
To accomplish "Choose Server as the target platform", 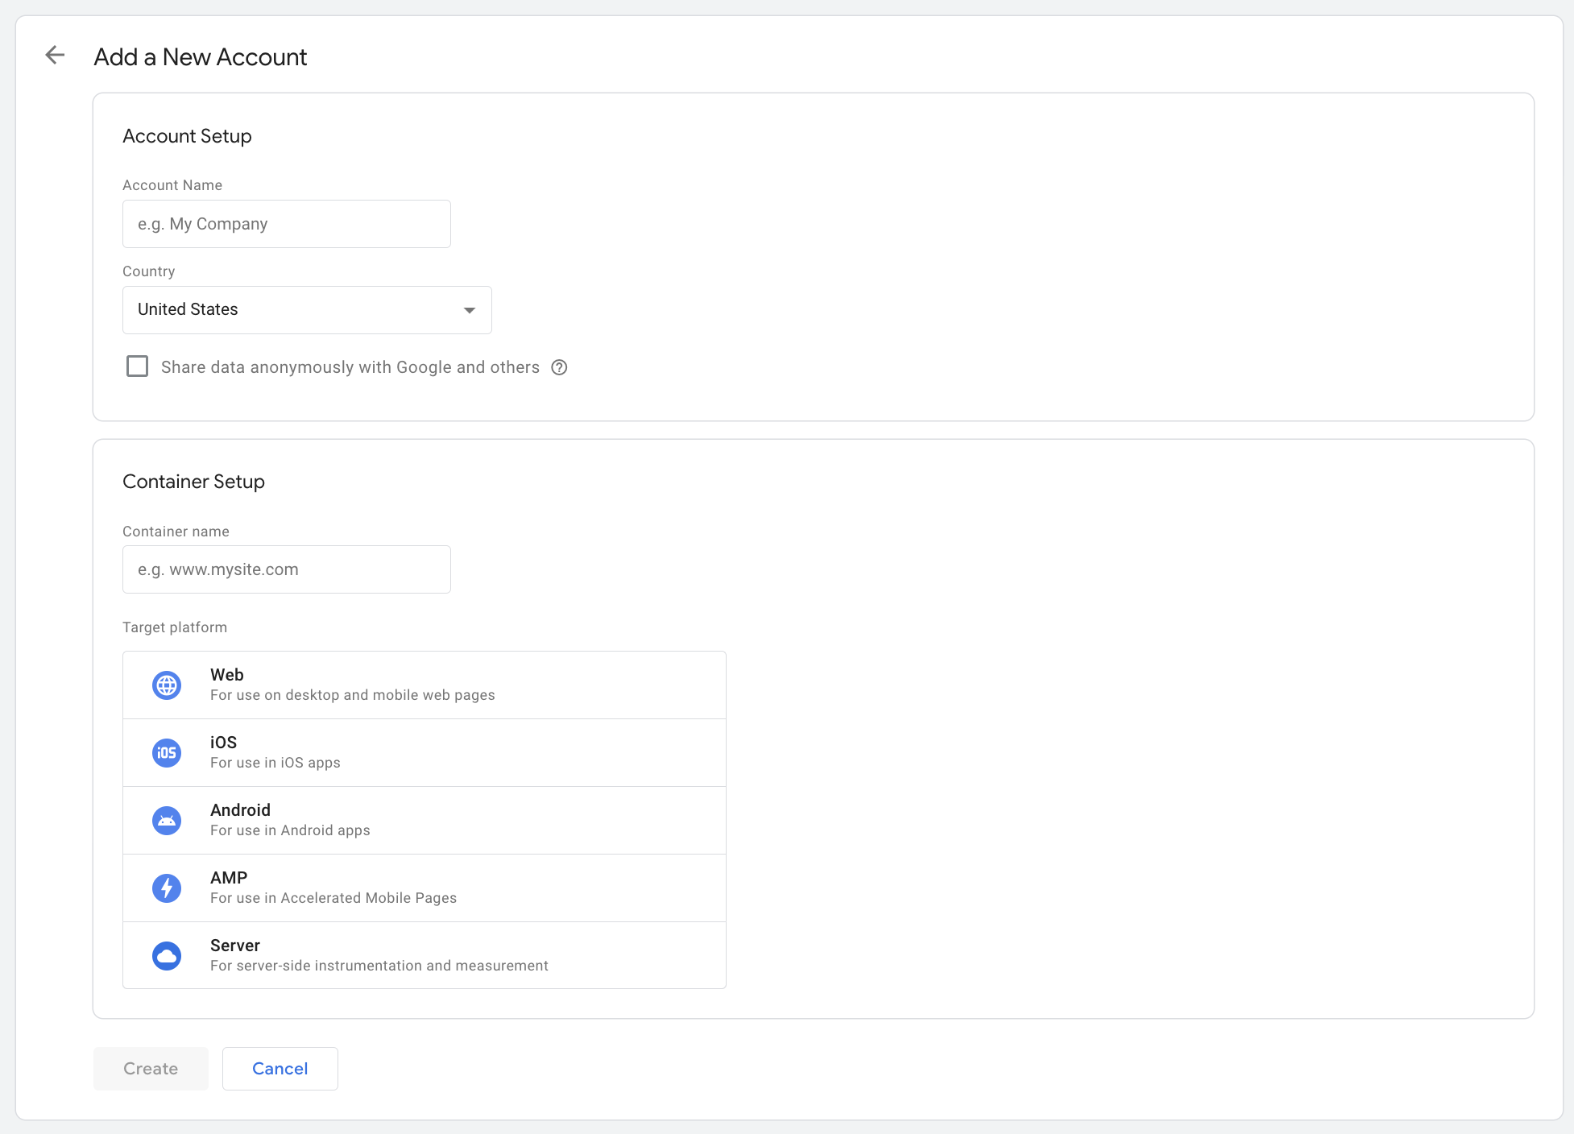I will [x=425, y=955].
